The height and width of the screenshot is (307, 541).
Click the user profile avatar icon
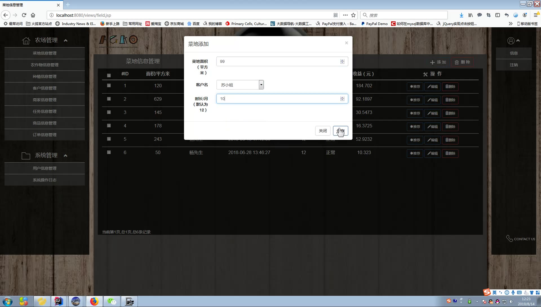(x=511, y=41)
